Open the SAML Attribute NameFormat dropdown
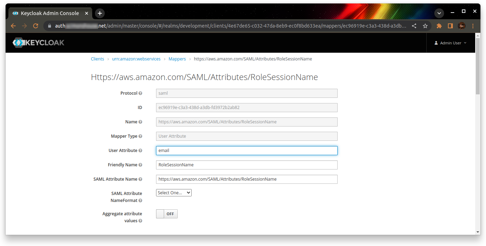 point(174,193)
